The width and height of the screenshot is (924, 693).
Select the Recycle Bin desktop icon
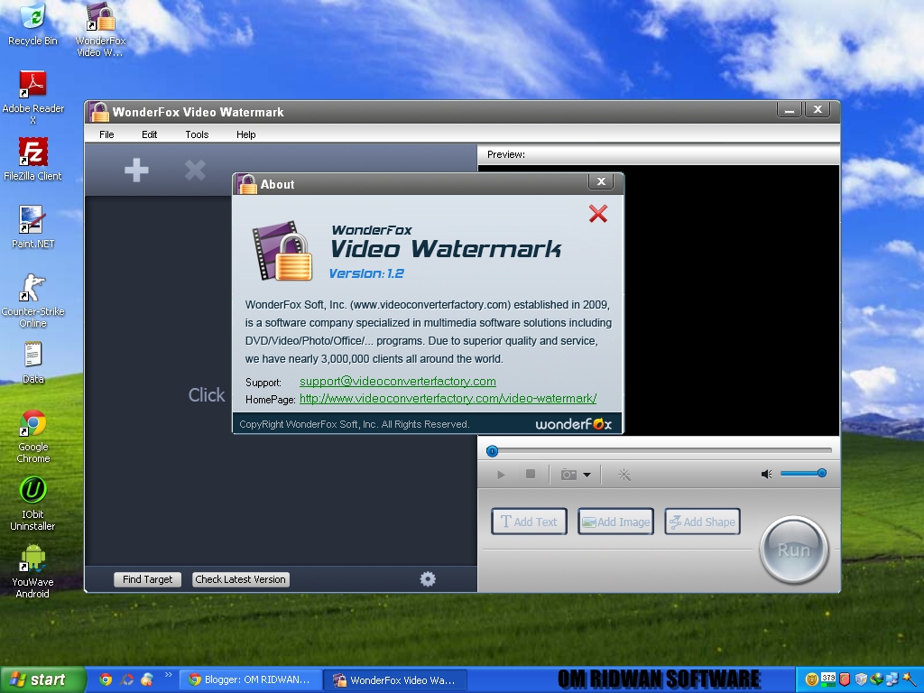pos(33,23)
